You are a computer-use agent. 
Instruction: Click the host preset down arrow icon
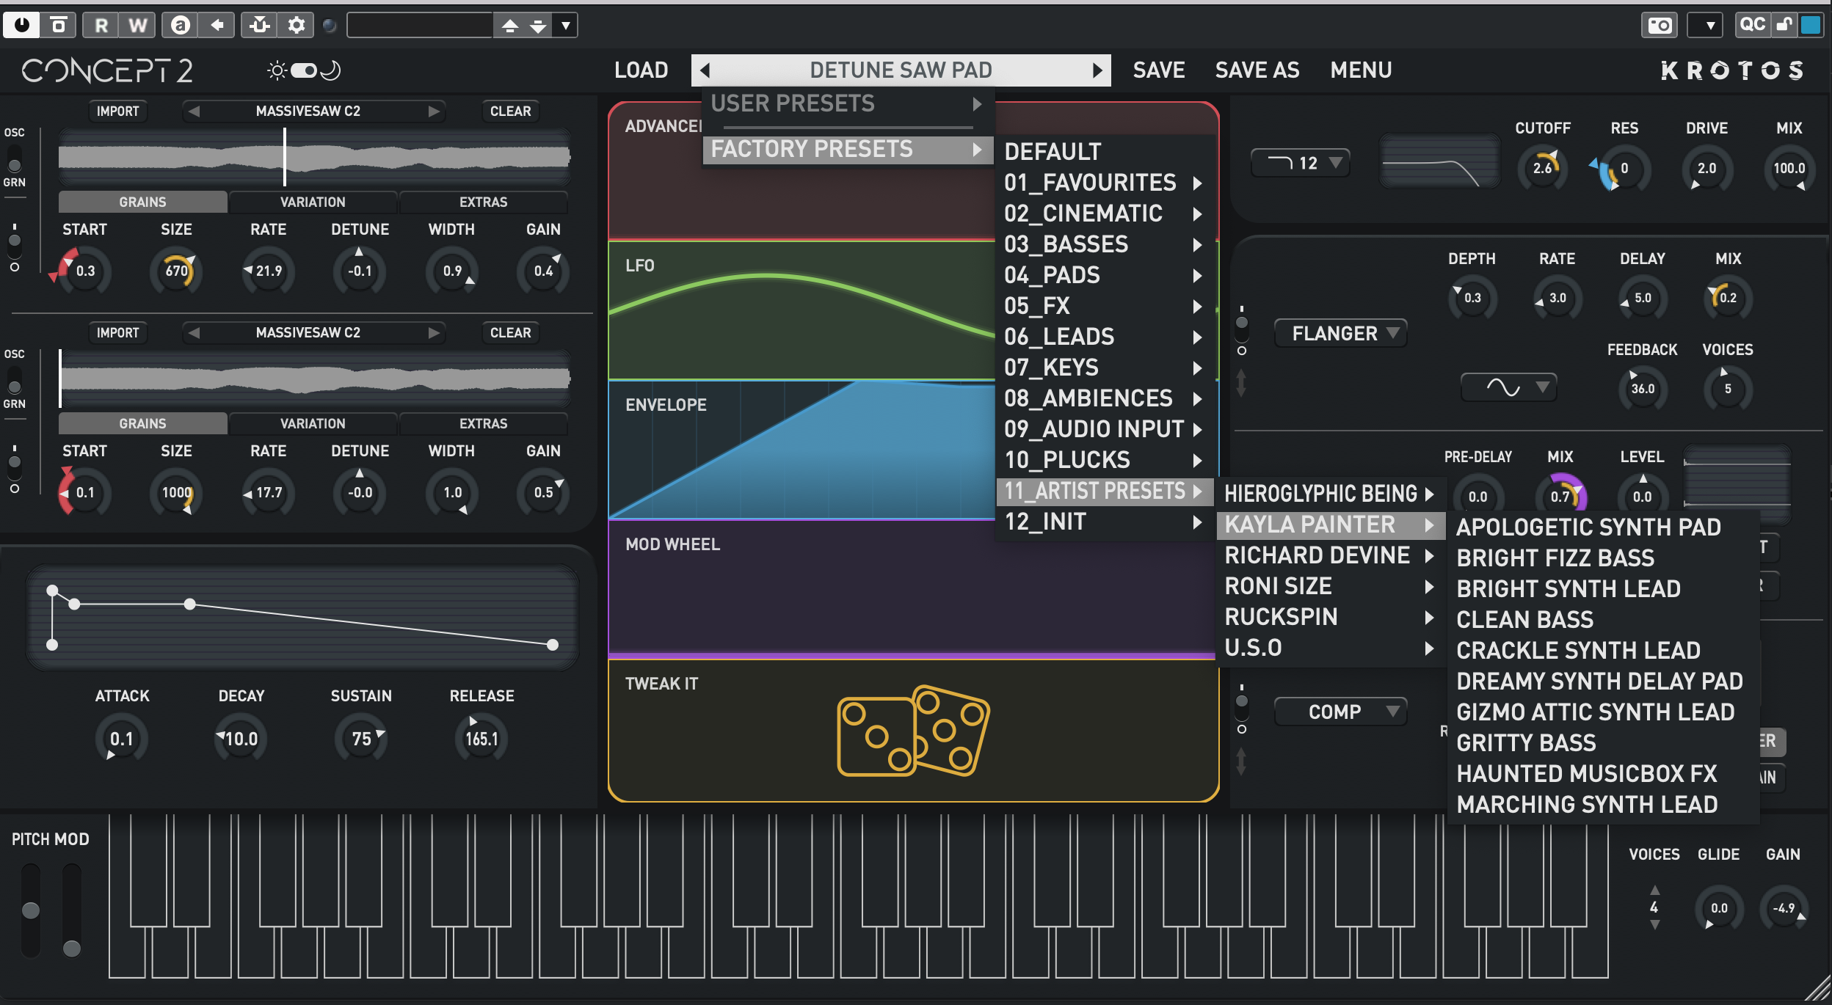538,26
